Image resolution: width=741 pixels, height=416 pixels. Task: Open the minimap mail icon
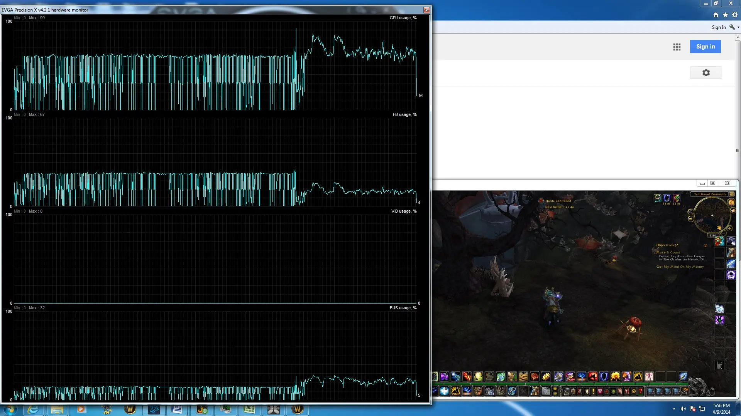[733, 210]
